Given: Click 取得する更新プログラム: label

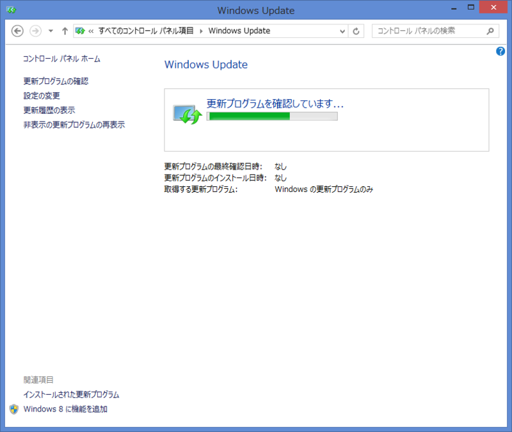Looking at the screenshot, I should click(x=201, y=189).
